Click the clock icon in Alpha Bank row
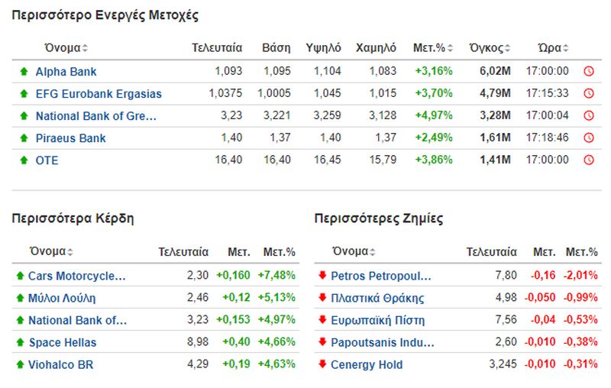Image resolution: width=611 pixels, height=388 pixels. (x=589, y=71)
